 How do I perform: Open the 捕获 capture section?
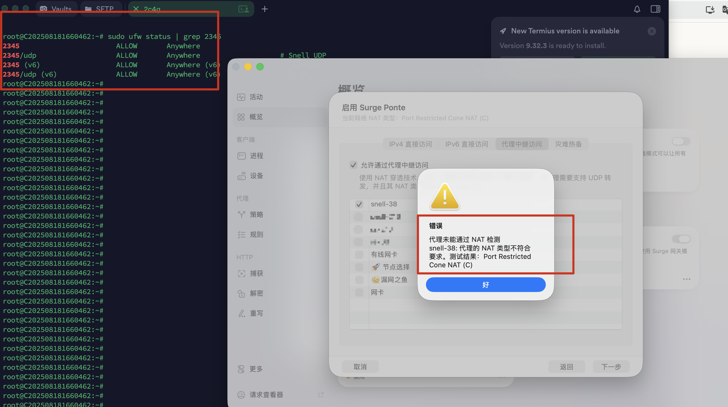[256, 273]
